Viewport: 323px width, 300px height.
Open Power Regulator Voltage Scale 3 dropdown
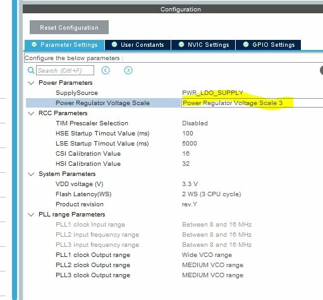pyautogui.click(x=252, y=103)
